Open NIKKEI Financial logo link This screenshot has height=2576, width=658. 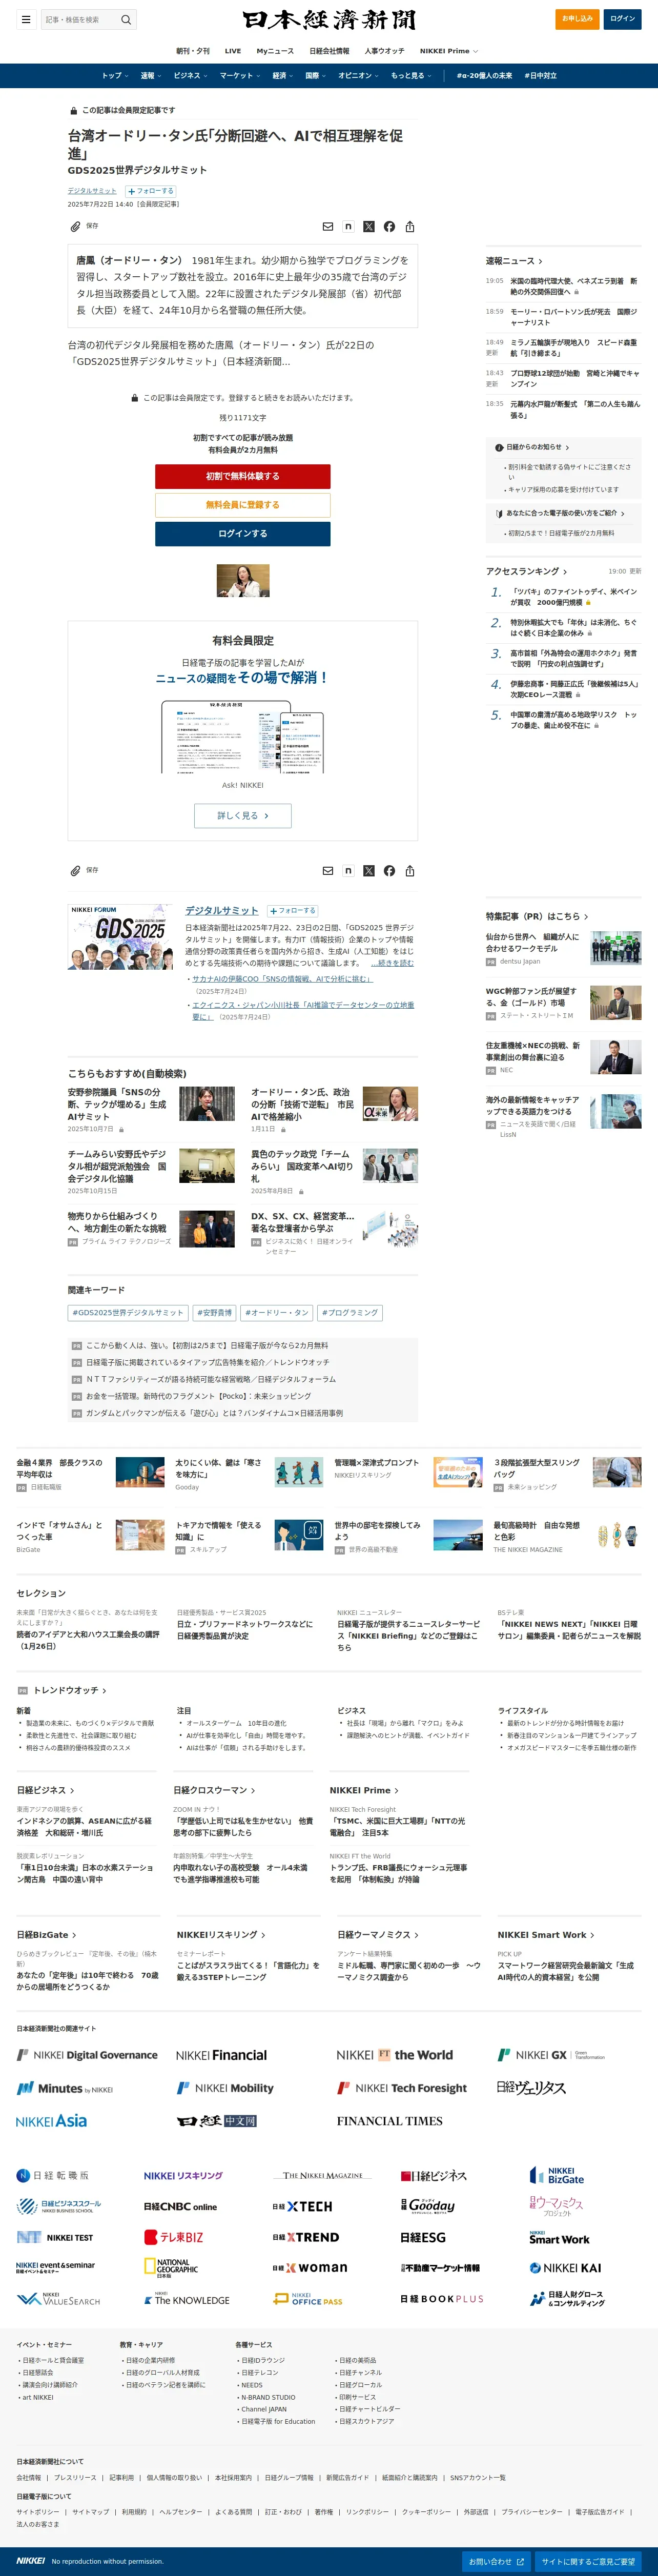(222, 2056)
